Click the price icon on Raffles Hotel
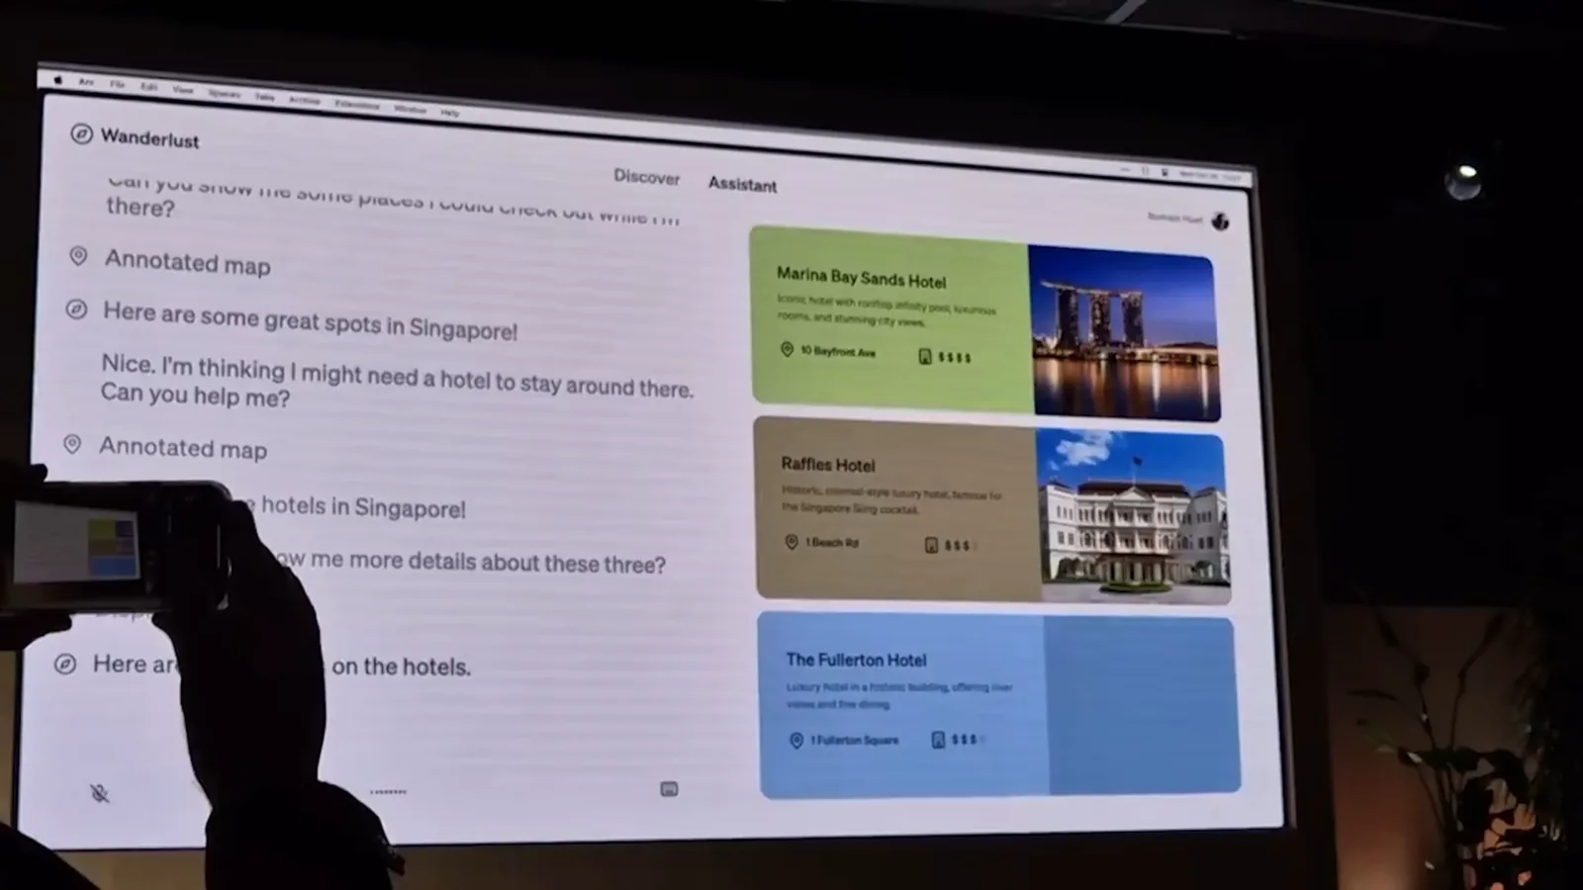The width and height of the screenshot is (1583, 890). [931, 545]
